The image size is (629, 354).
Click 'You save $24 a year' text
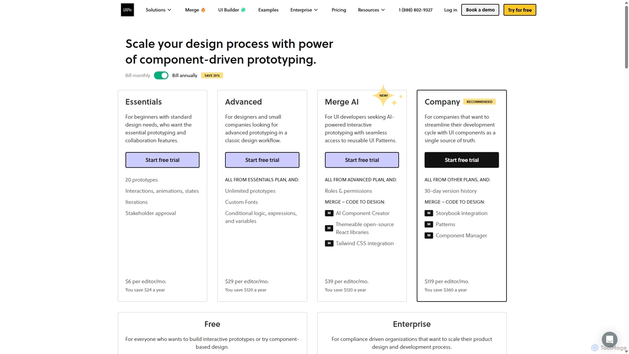[x=145, y=290]
